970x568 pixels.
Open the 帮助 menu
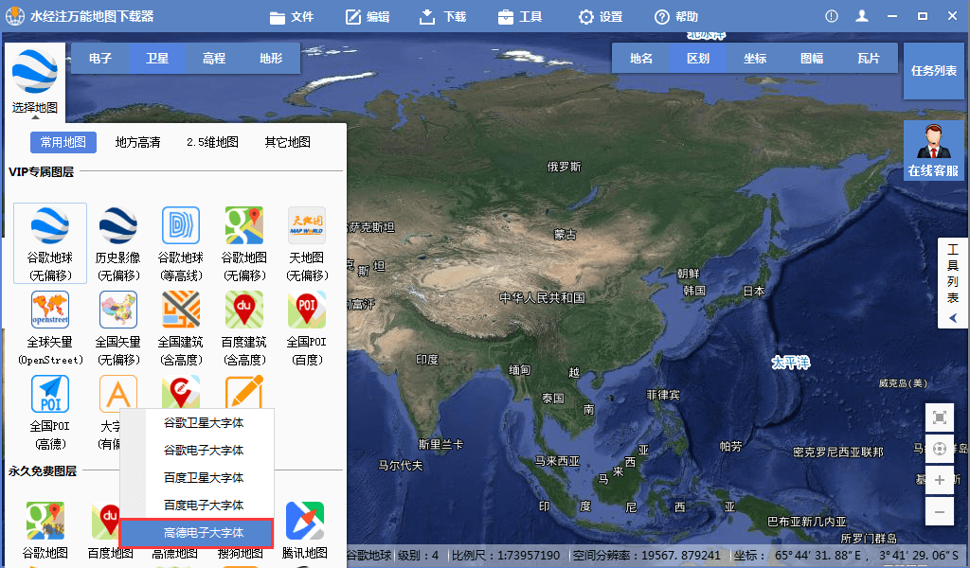coord(676,17)
